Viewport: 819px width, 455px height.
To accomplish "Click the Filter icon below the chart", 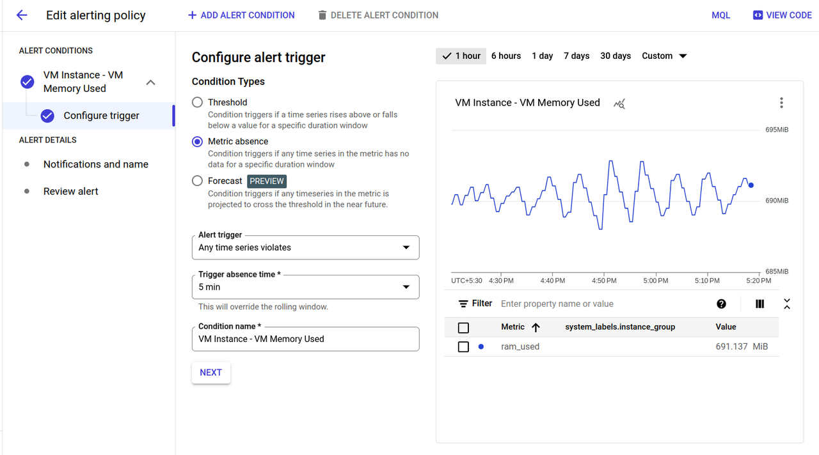I will (464, 304).
